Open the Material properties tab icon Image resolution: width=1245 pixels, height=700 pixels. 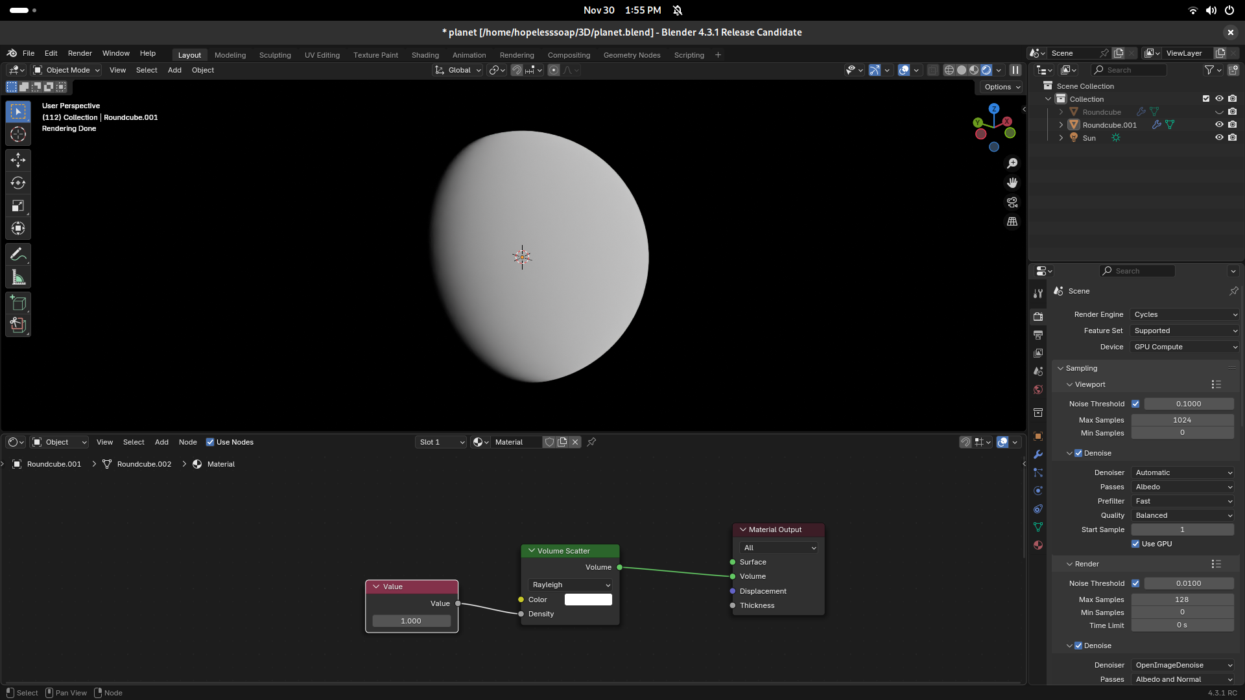[1038, 545]
